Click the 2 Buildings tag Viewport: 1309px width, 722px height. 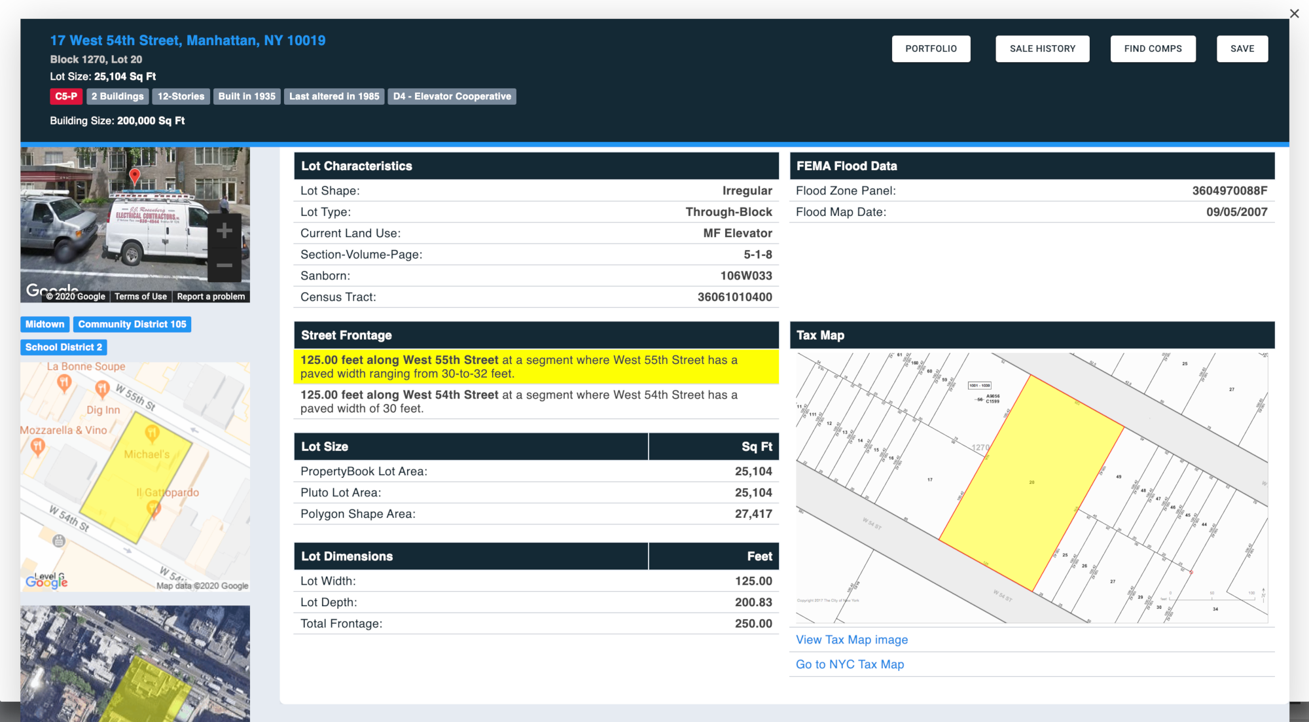click(x=116, y=95)
